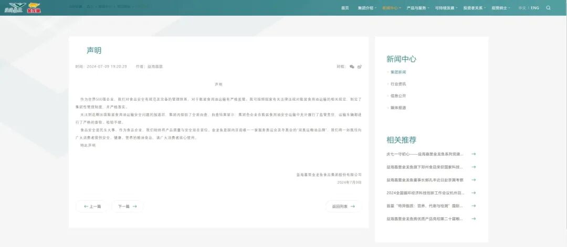Click the 相关推荐 sidebar heading
Screen dimensions: 567x247
tap(401, 139)
